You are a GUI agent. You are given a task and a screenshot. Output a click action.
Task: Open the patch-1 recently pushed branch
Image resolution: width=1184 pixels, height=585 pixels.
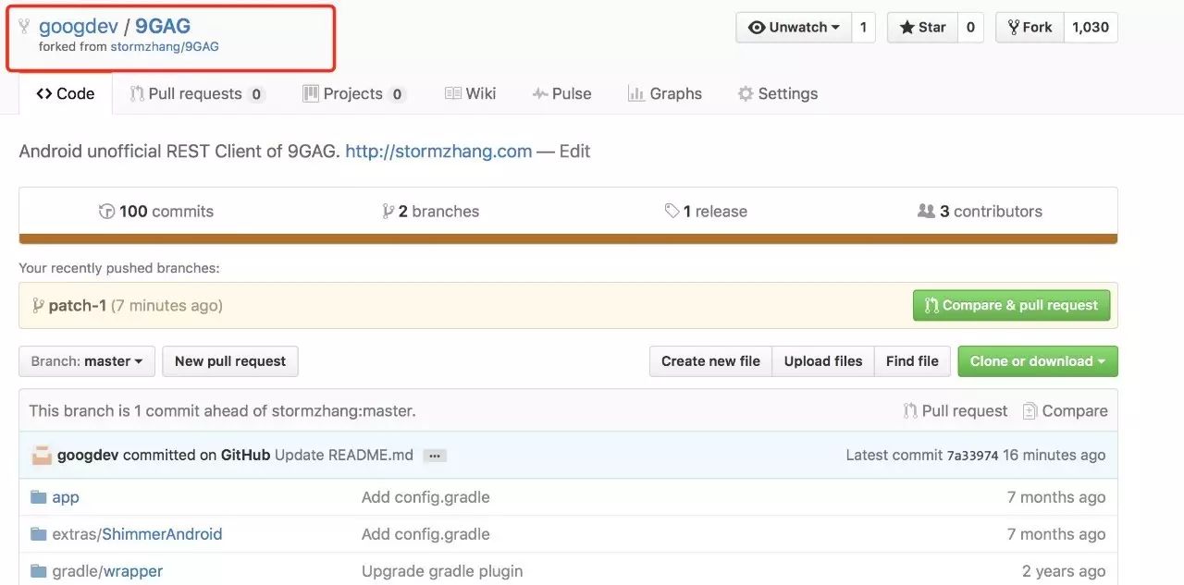tap(77, 305)
